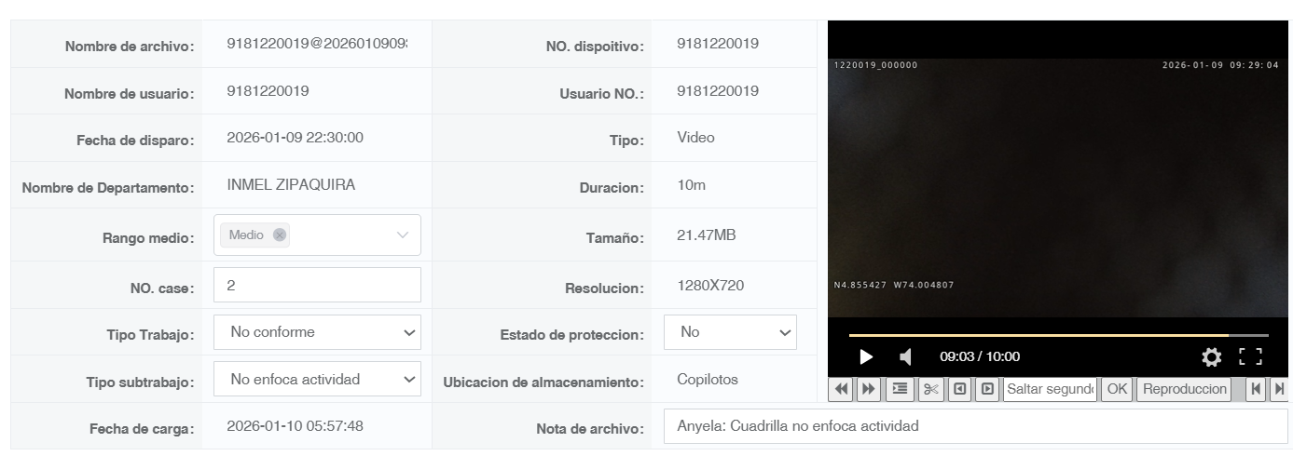The width and height of the screenshot is (1293, 456).
Task: Step forward one frame
Action: tap(986, 389)
